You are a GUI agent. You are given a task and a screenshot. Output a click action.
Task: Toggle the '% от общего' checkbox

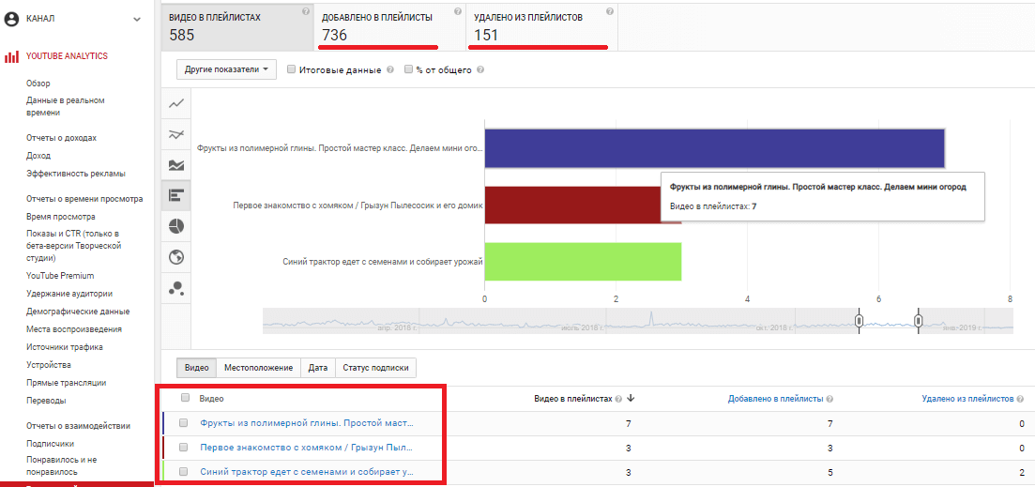point(408,69)
